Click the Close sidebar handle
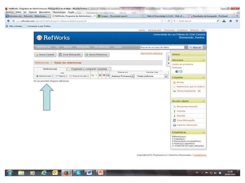The image size is (245, 183). click(x=168, y=60)
